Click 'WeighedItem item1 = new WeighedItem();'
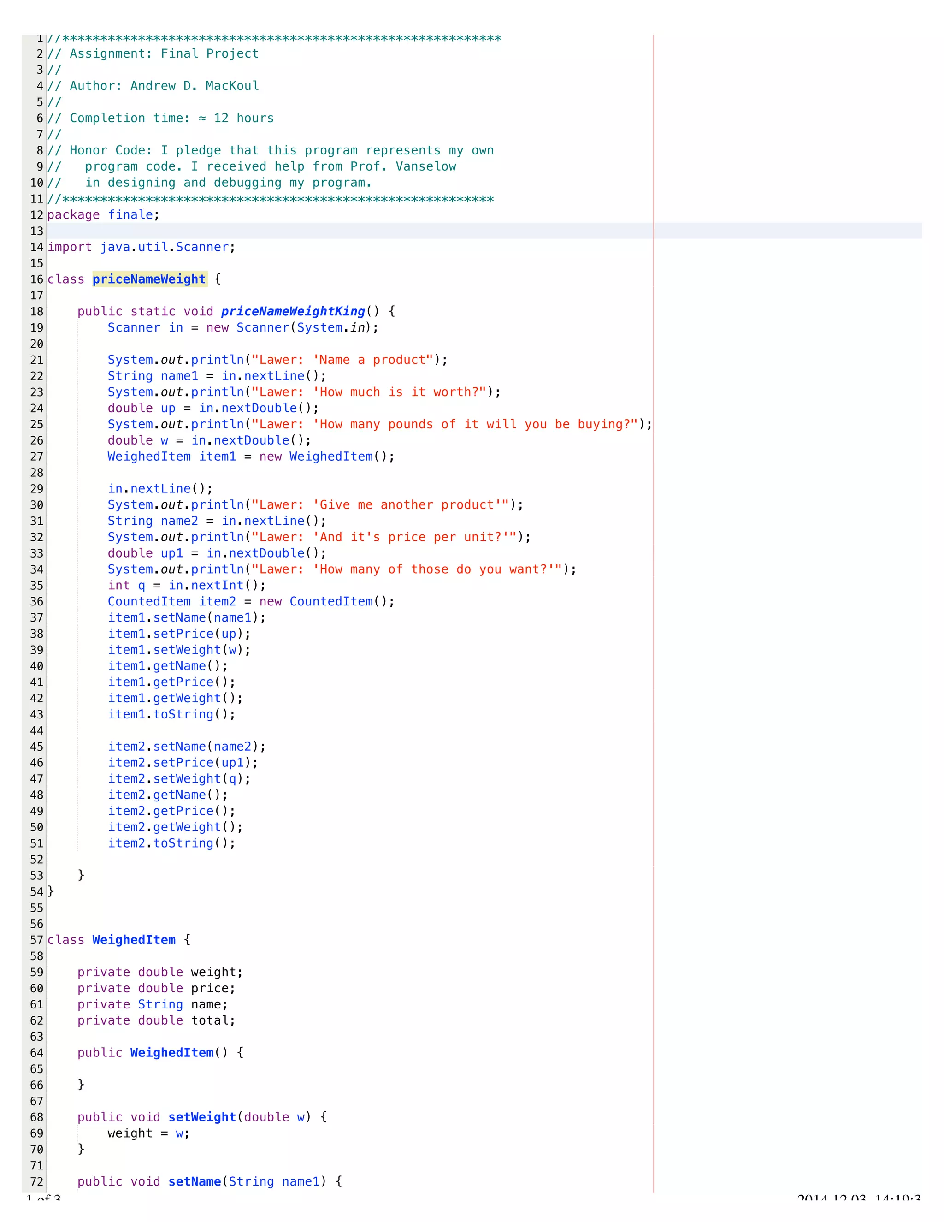 (251, 457)
